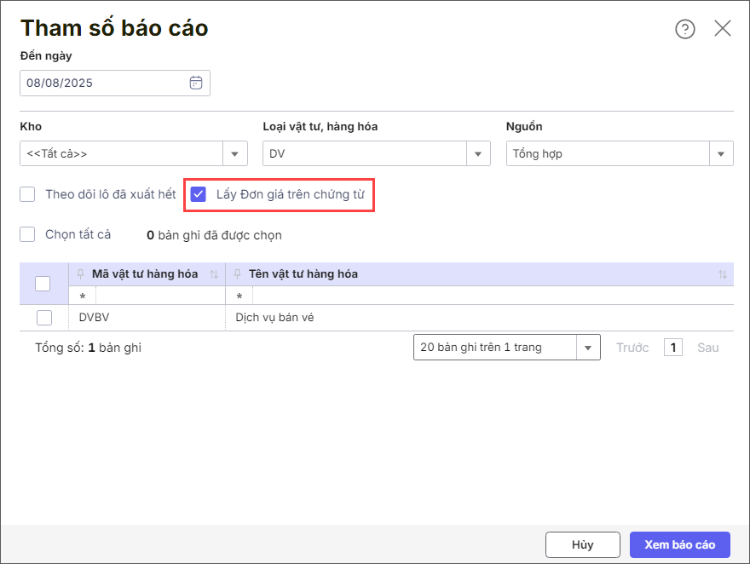Enable Theo dõi lô đã xuất hết
Screen dimensions: 750x564
(x=27, y=194)
